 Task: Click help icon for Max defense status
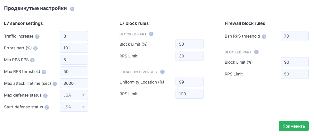tap(45, 96)
